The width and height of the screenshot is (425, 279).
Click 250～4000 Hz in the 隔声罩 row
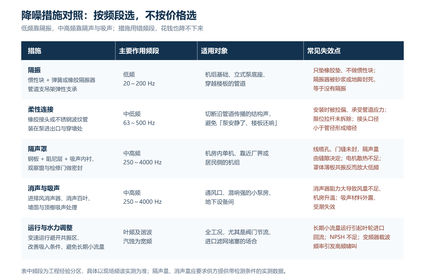(142, 162)
